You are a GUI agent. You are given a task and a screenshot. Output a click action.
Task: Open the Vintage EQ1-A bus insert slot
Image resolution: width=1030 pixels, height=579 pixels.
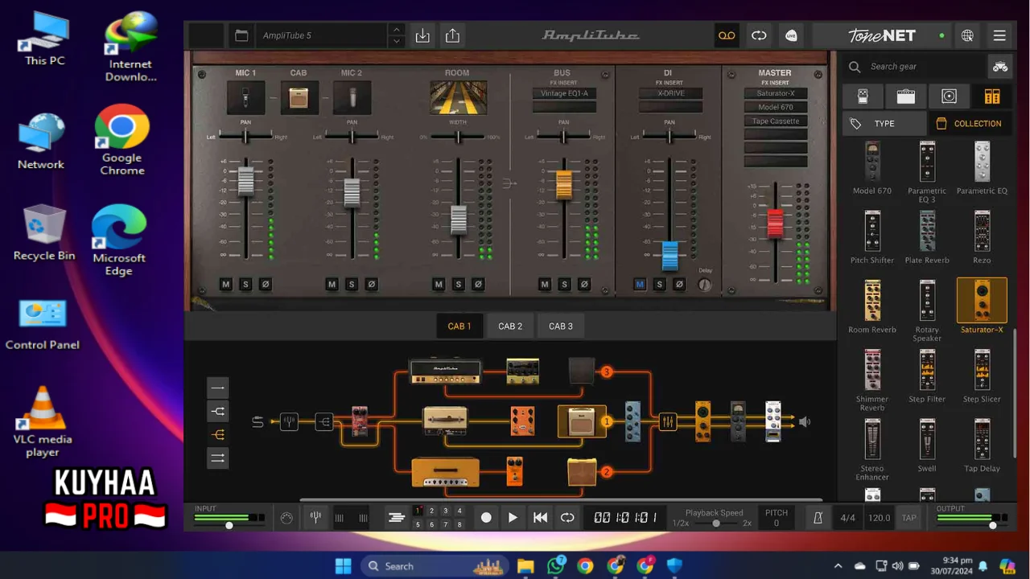point(563,93)
